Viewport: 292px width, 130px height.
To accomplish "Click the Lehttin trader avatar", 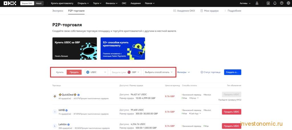I will 55,126.
